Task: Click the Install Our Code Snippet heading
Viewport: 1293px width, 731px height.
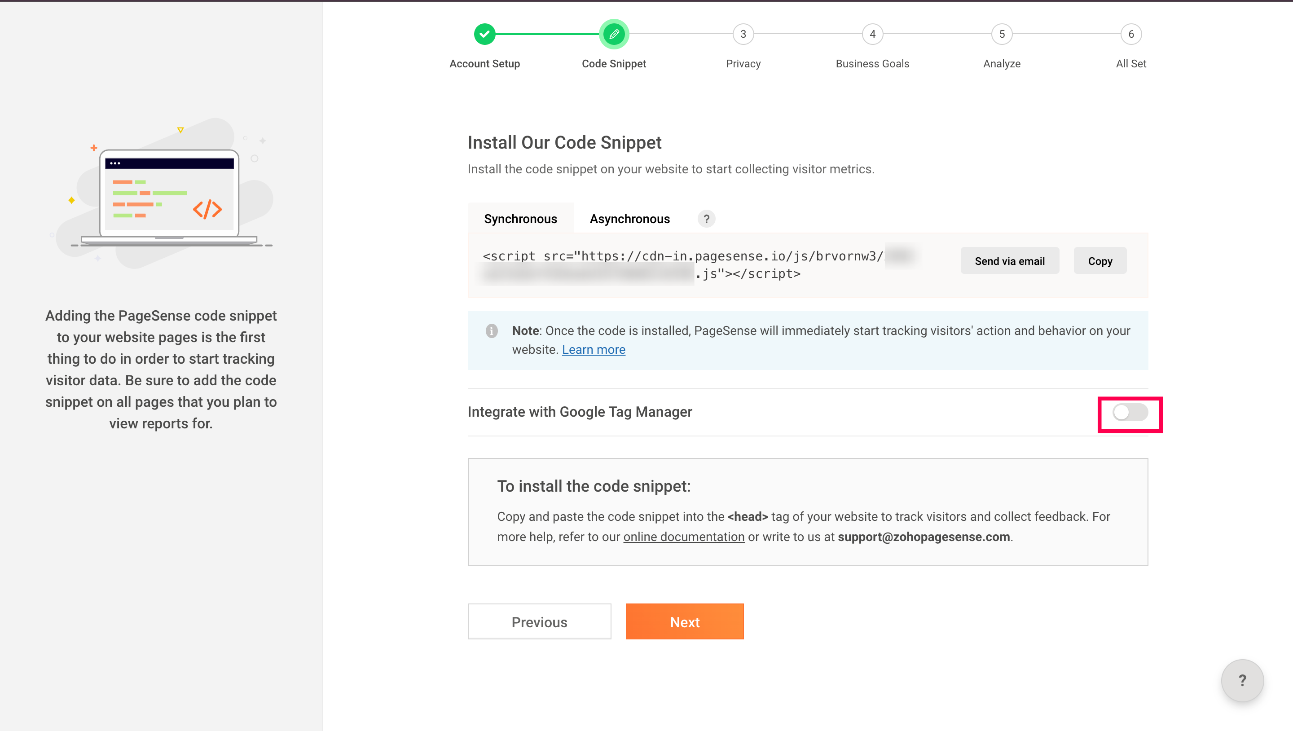Action: [565, 143]
